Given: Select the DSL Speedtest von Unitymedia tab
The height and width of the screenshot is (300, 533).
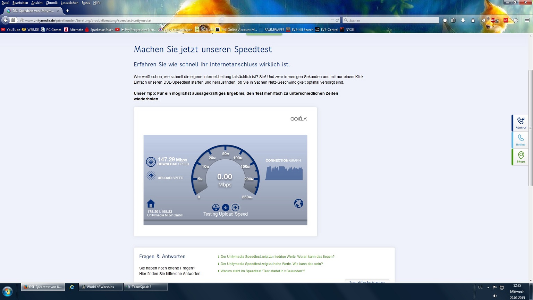Looking at the screenshot, I should pos(33,11).
